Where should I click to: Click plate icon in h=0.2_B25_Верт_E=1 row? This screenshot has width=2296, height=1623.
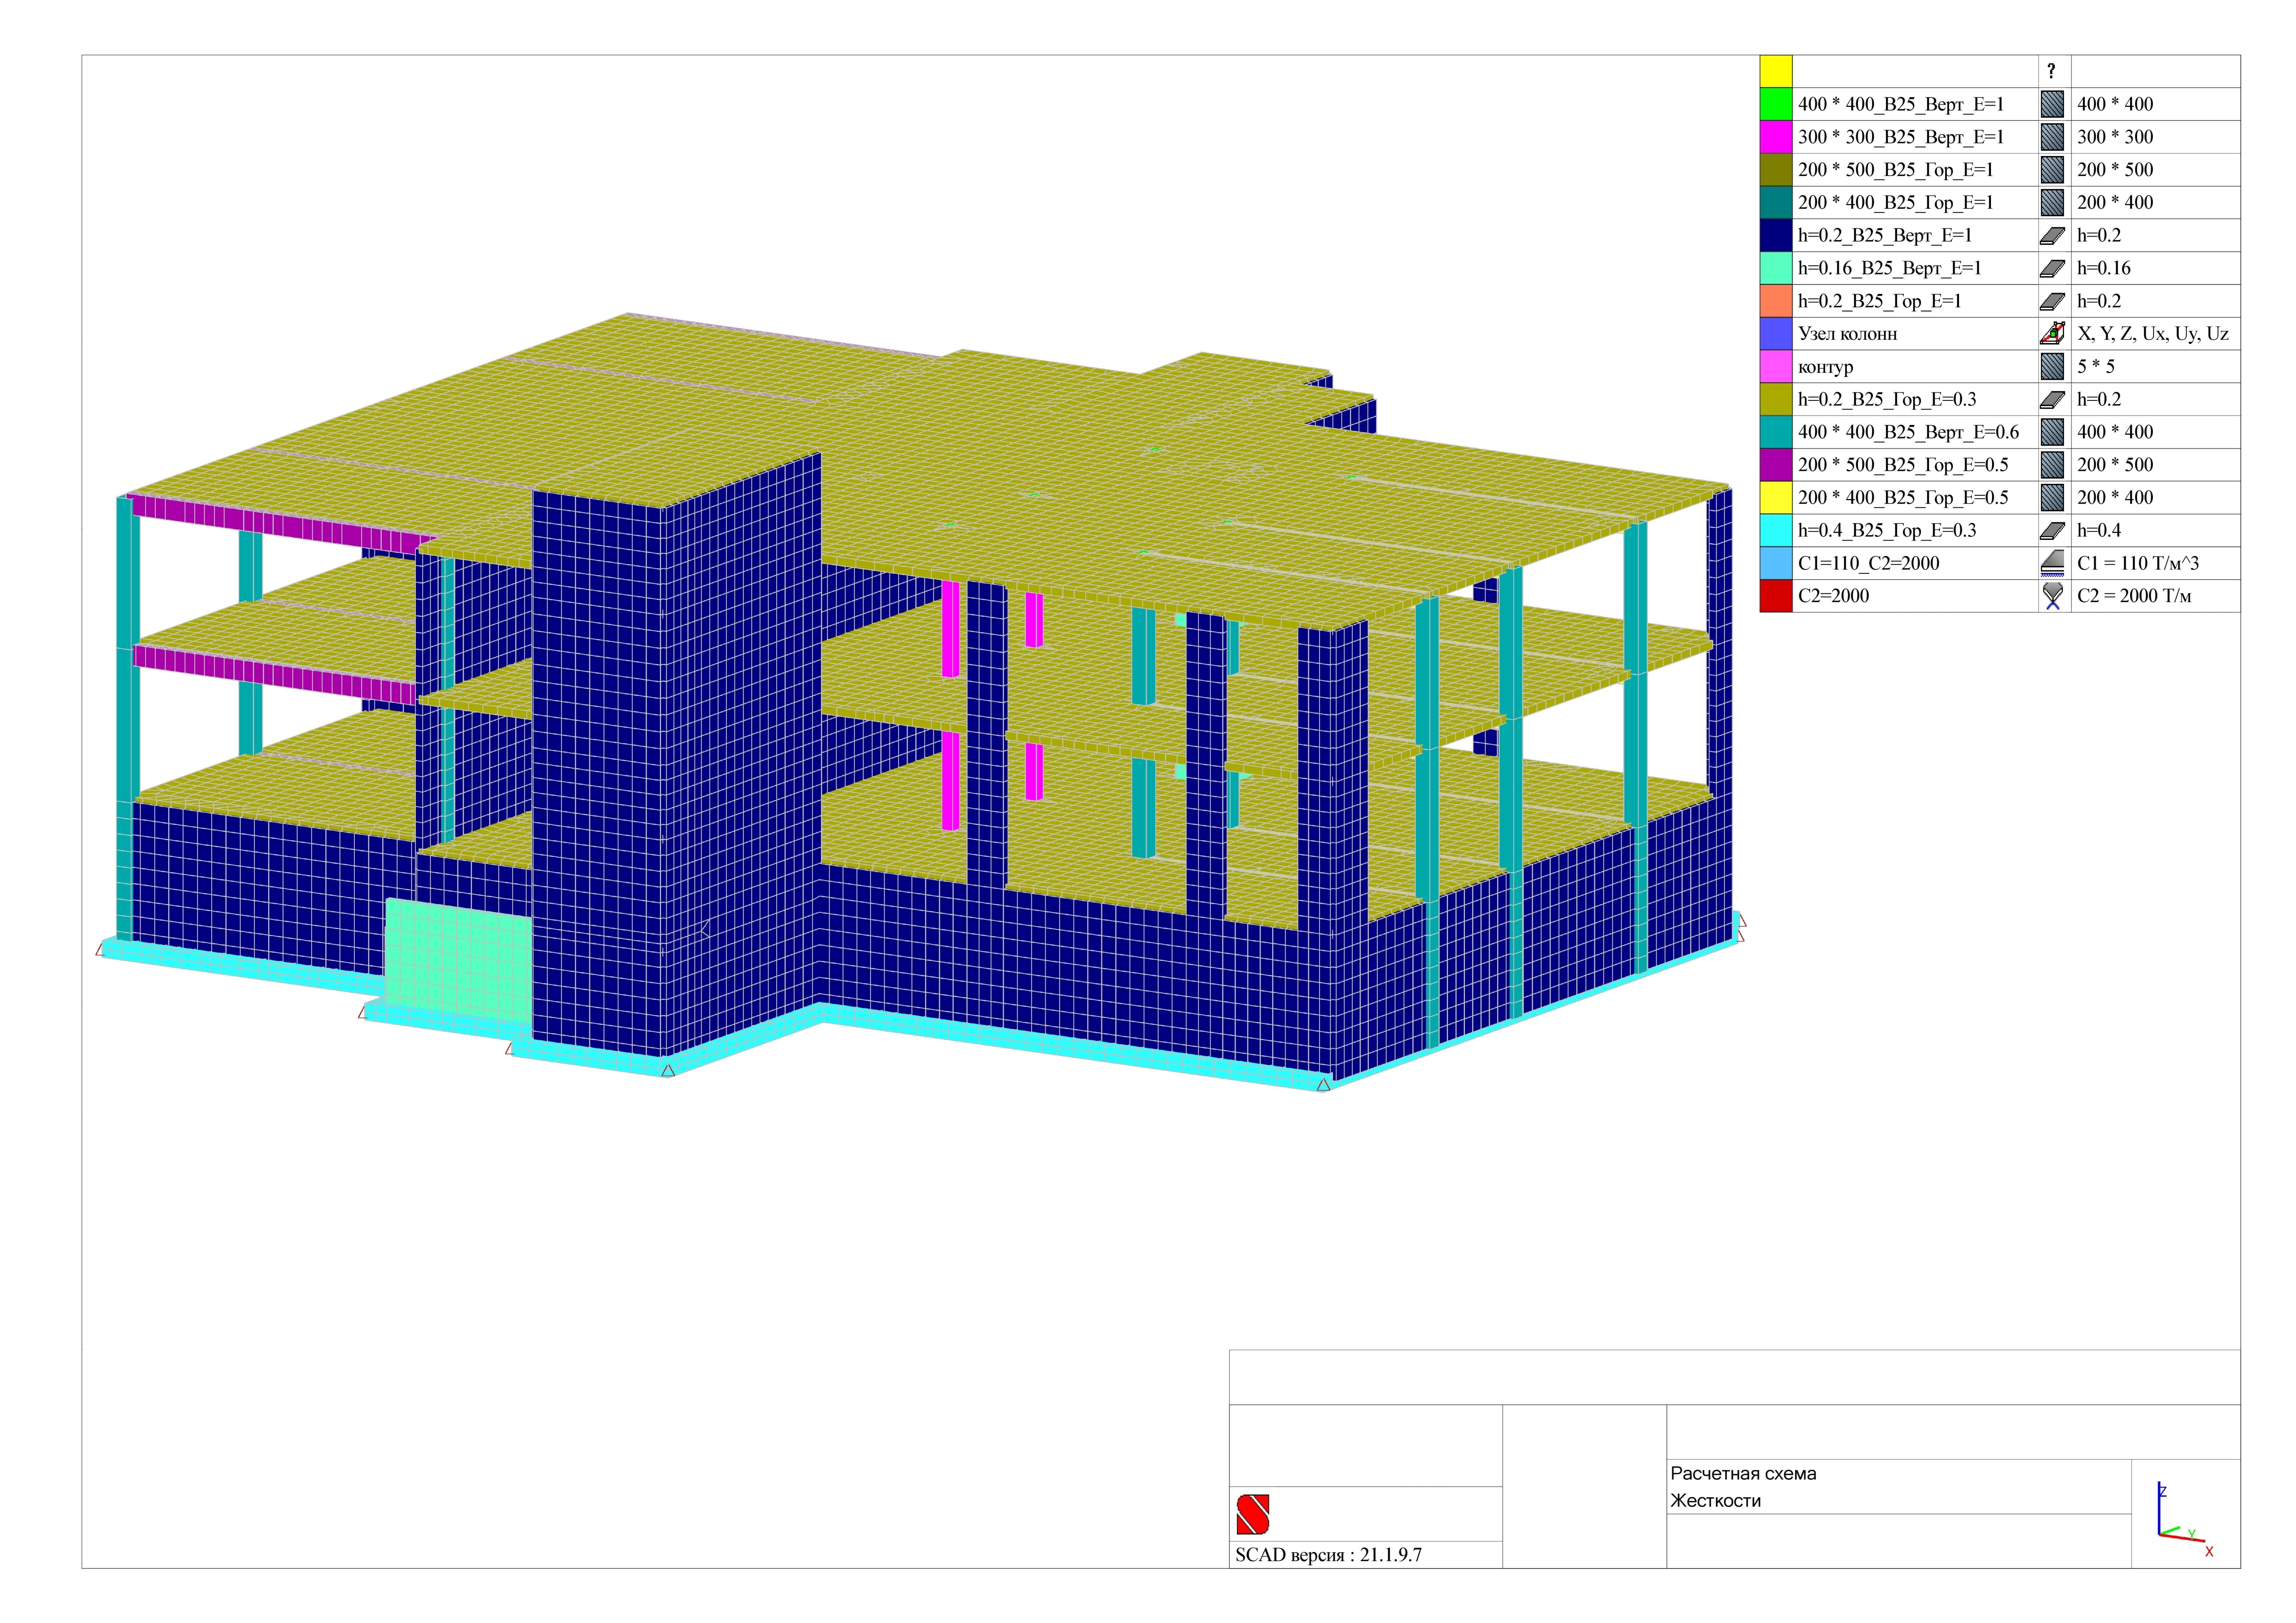pyautogui.click(x=2052, y=236)
